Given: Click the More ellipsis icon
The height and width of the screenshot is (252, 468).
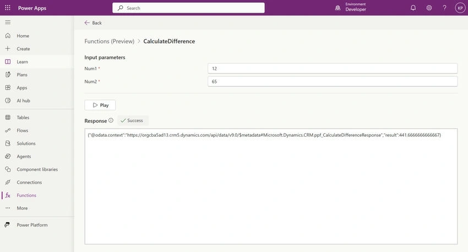Looking at the screenshot, I should (8, 208).
